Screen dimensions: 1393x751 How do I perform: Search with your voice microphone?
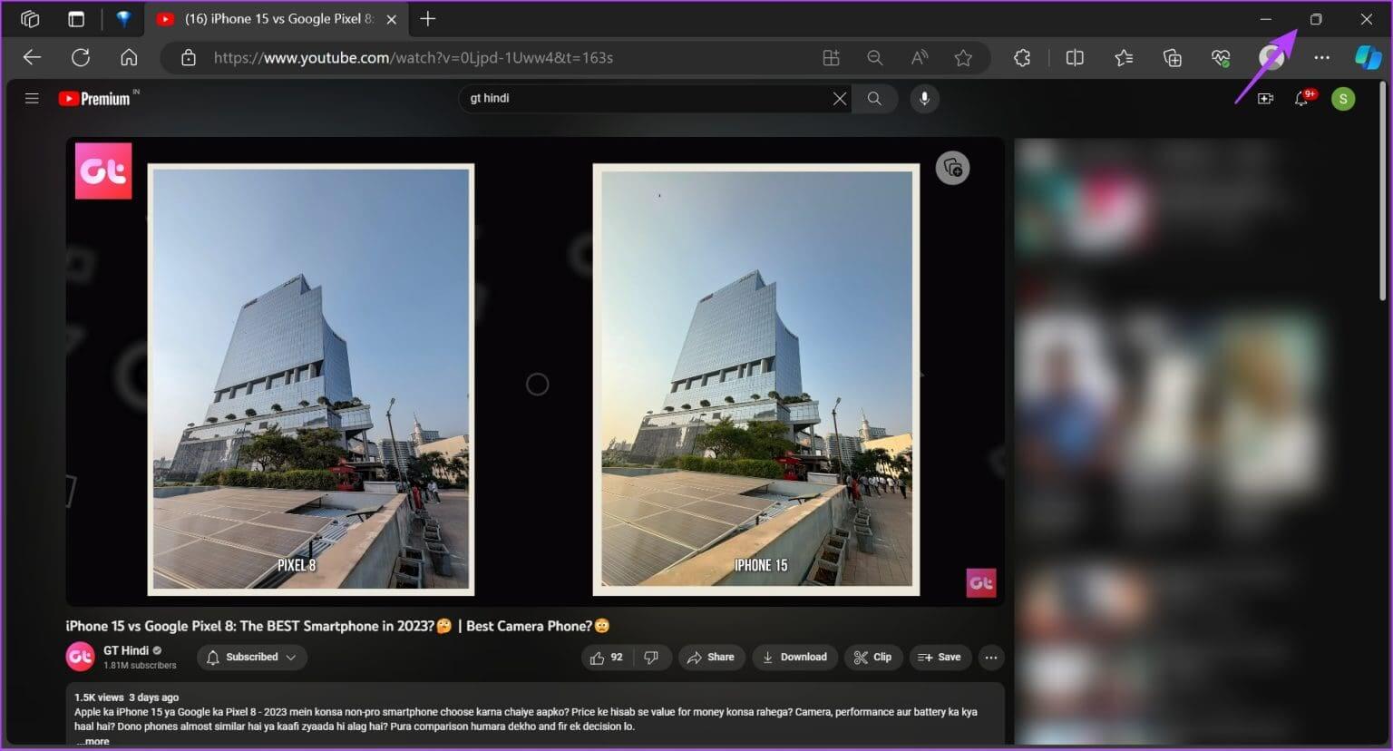[x=924, y=99]
